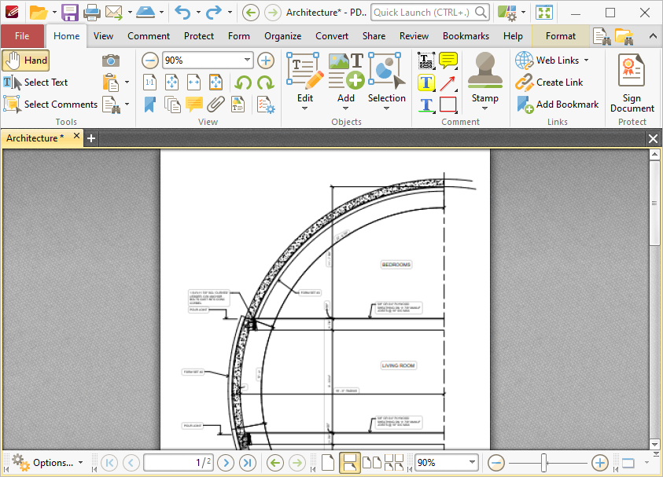Image resolution: width=663 pixels, height=477 pixels.
Task: Activate the Select Comments tool
Action: [50, 105]
